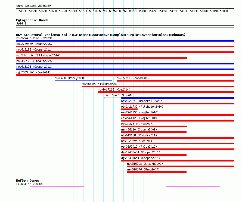Click the magenta PLGRKT gene line
Screen dimensions: 242x202
[x=125, y=186]
